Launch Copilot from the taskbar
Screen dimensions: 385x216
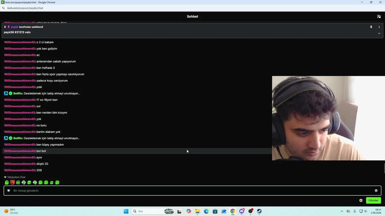pos(189,211)
